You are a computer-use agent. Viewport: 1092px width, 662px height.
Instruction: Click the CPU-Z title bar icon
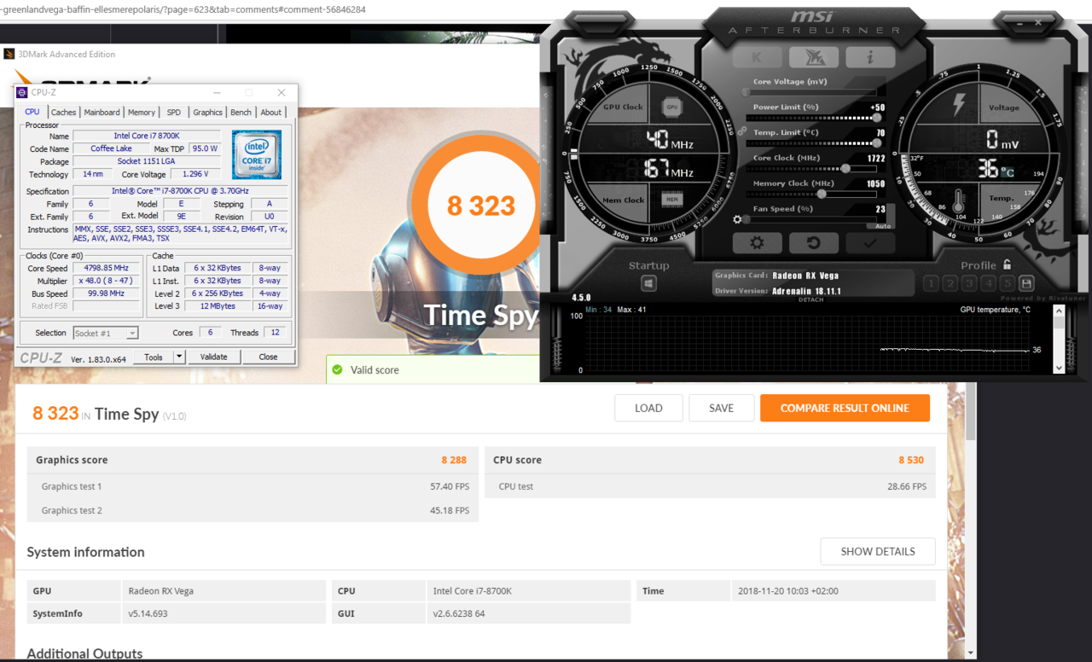tap(23, 92)
